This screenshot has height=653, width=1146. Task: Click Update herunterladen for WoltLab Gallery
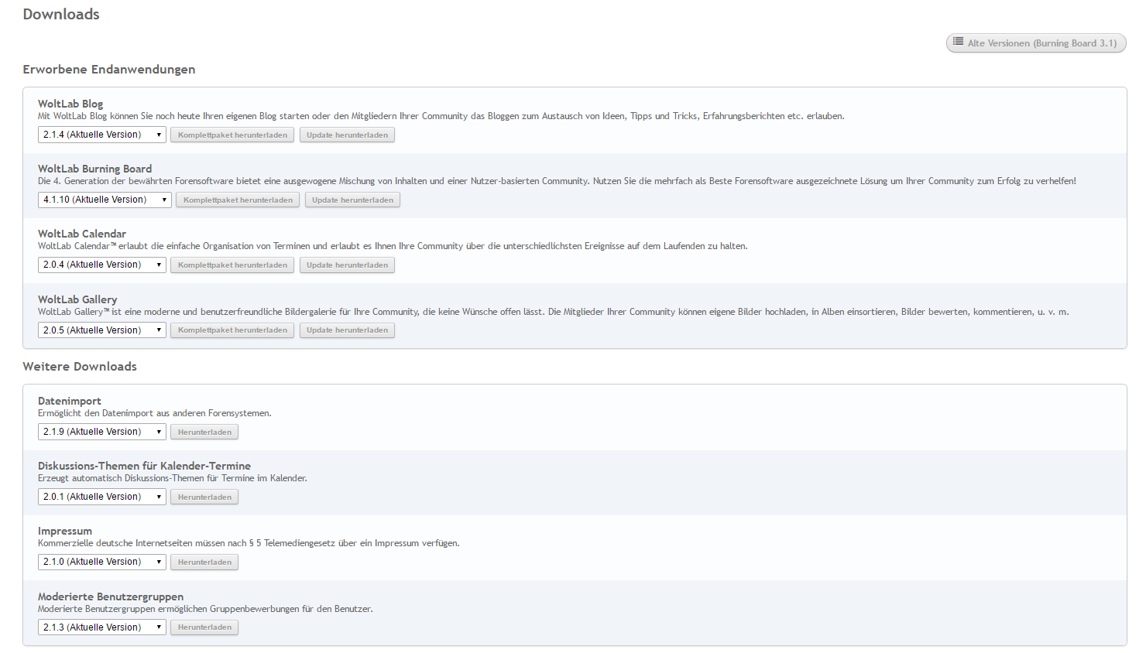click(347, 330)
